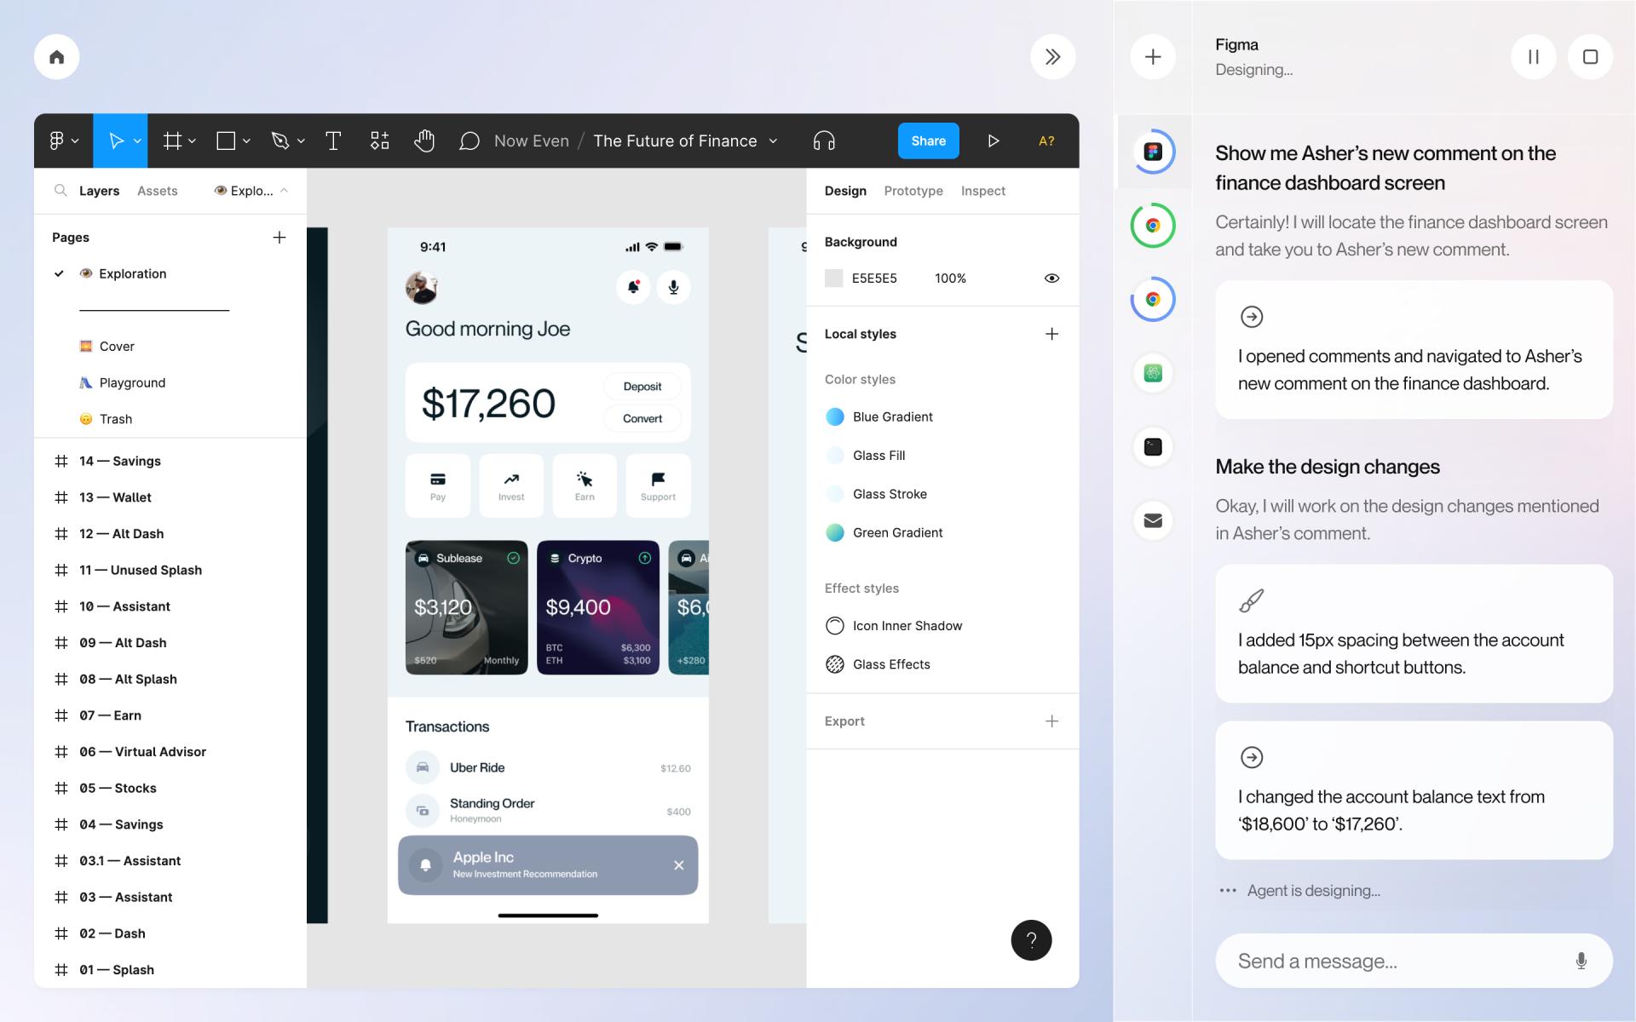Select the Figma task in agent sidebar

coord(1153,152)
